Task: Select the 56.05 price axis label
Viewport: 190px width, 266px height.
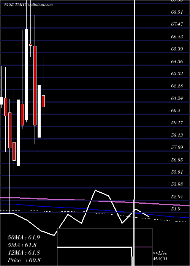Action: pyautogui.click(x=177, y=160)
